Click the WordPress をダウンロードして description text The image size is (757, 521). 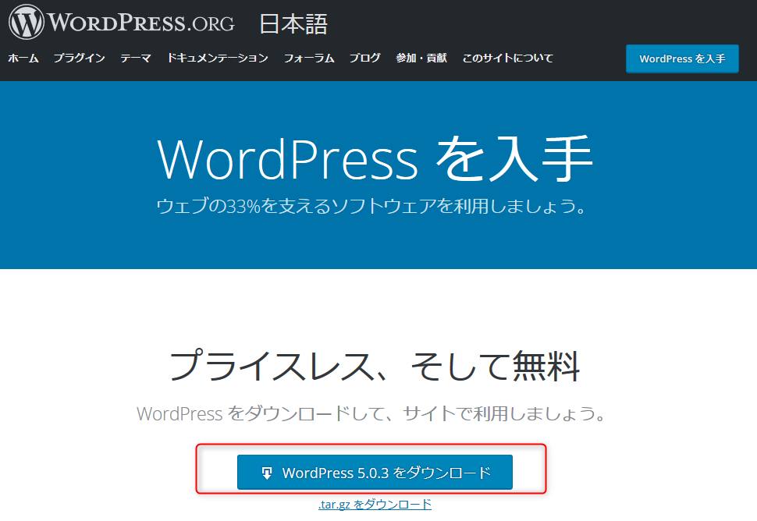pyautogui.click(x=371, y=414)
